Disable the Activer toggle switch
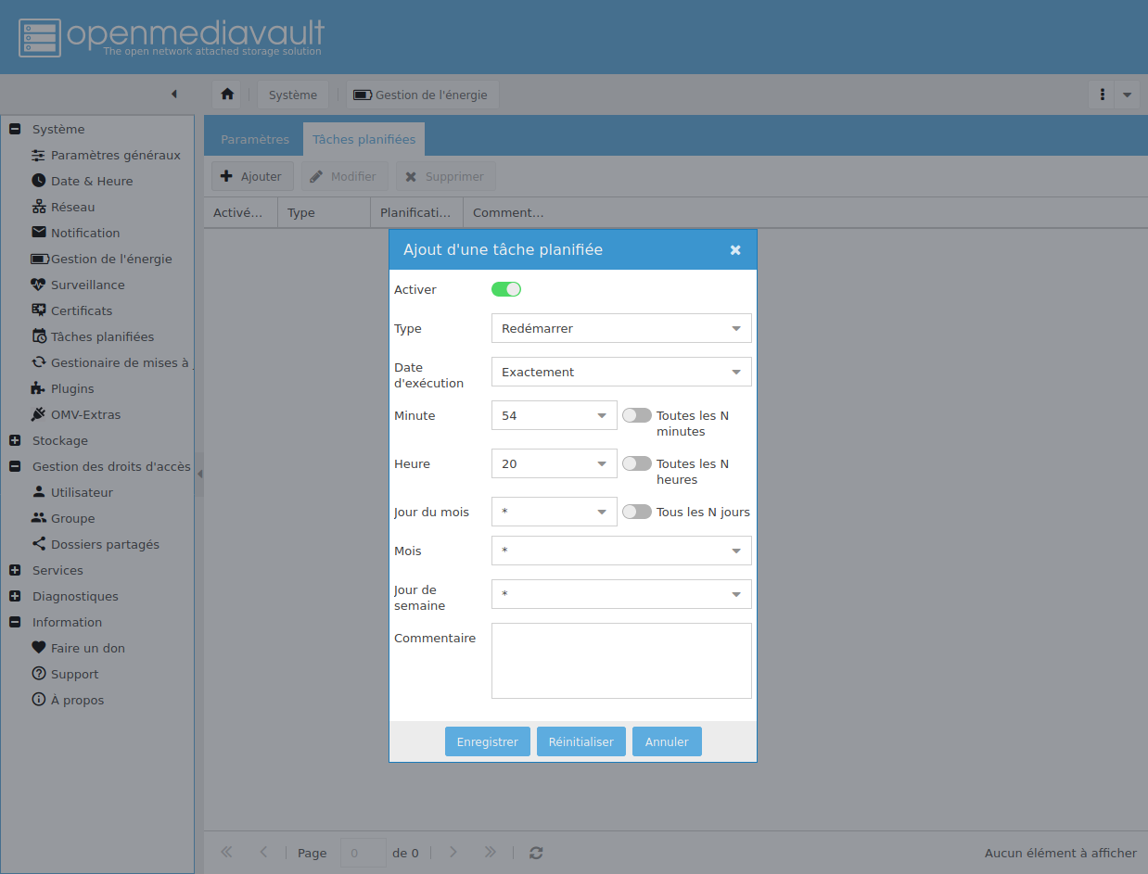Screen dimensions: 1148x874 pyautogui.click(x=506, y=289)
